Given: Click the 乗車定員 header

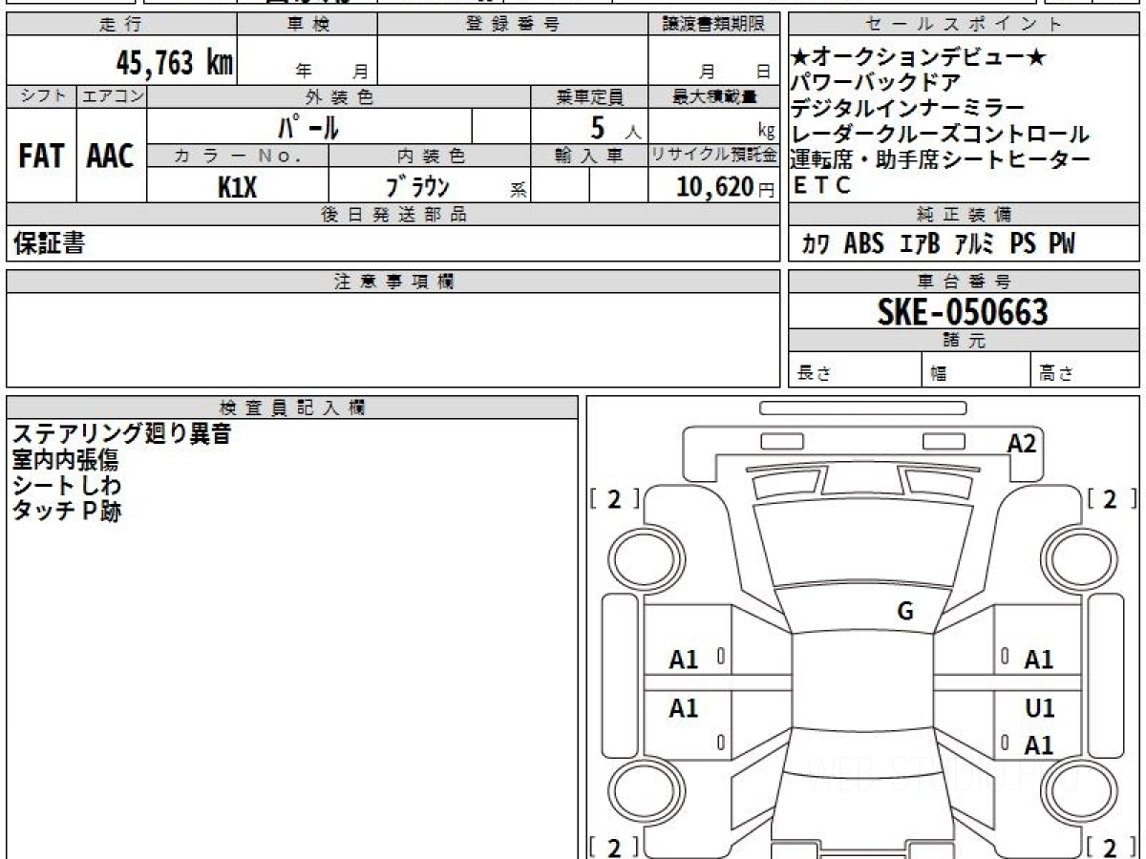Looking at the screenshot, I should [589, 96].
